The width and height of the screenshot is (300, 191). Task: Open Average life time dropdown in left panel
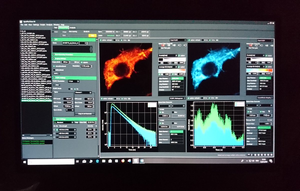(168, 67)
